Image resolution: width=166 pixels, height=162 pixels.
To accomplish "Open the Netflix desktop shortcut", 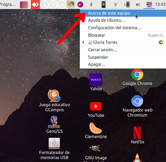I will coord(137,133).
